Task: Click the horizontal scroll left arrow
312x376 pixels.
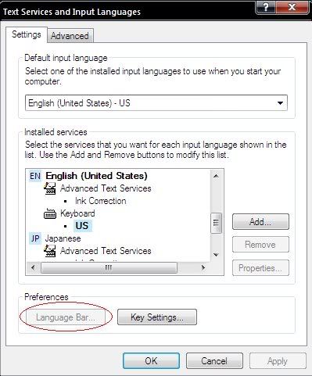Action: 33,267
